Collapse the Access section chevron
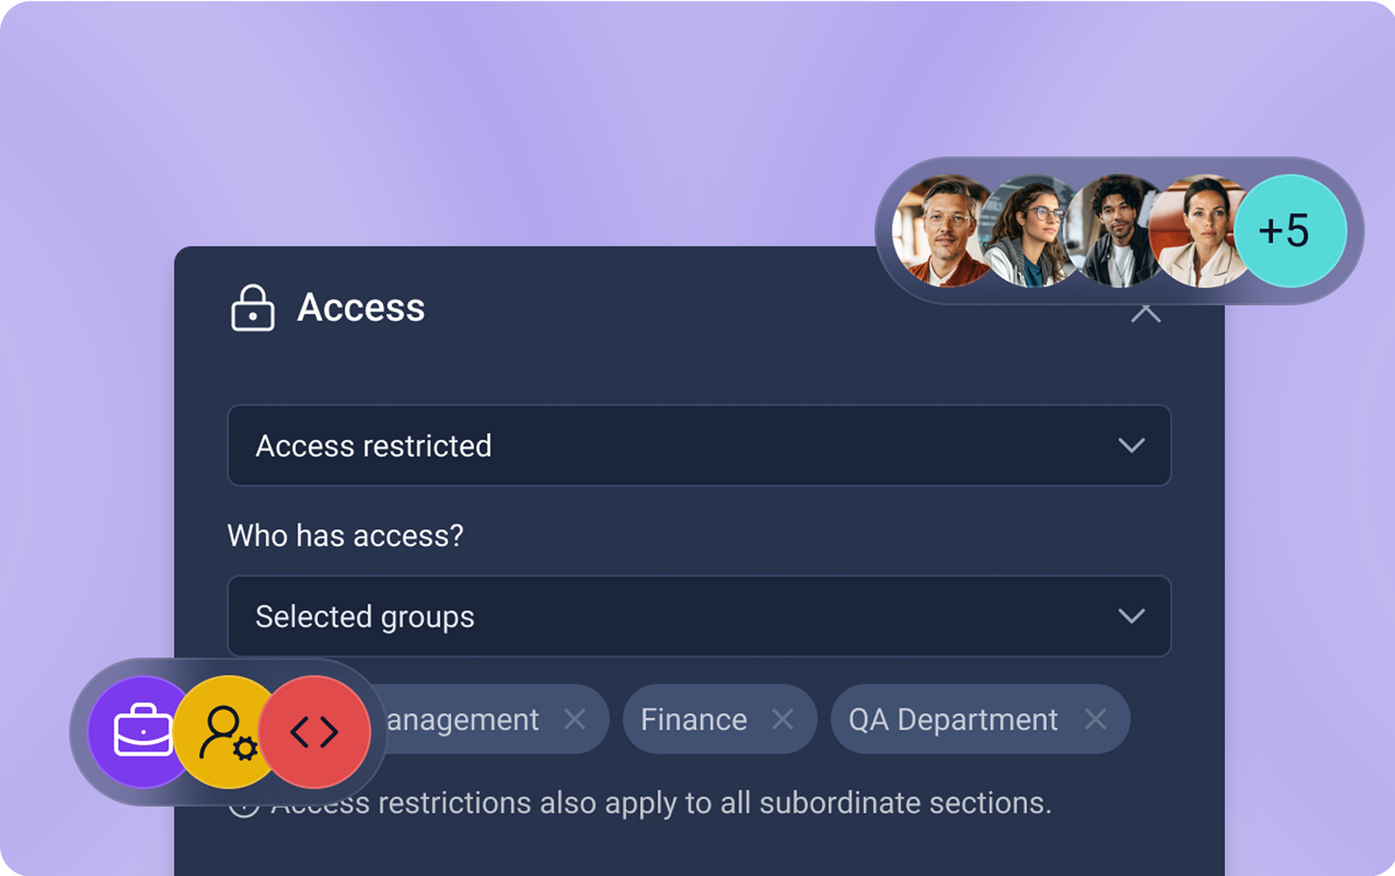 [1146, 314]
